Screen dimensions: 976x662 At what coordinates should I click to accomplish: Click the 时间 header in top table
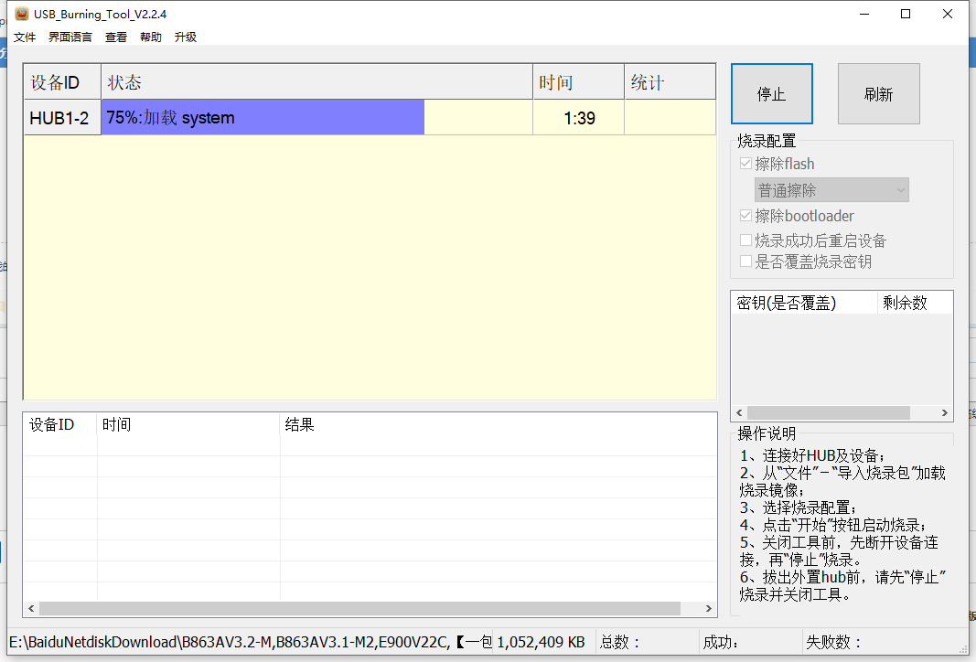(x=579, y=82)
